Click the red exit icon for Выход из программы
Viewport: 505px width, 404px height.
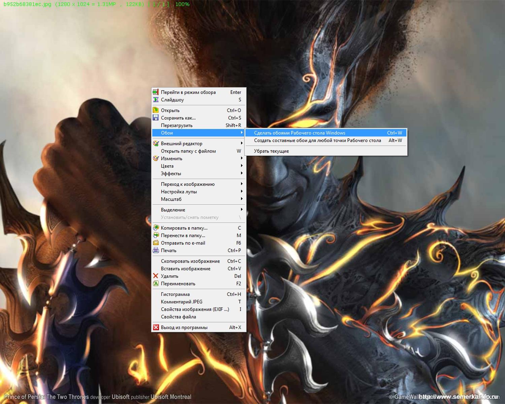[x=156, y=328]
